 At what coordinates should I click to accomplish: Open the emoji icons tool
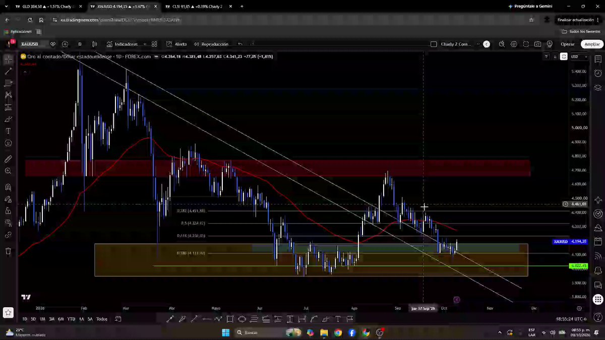(x=8, y=143)
